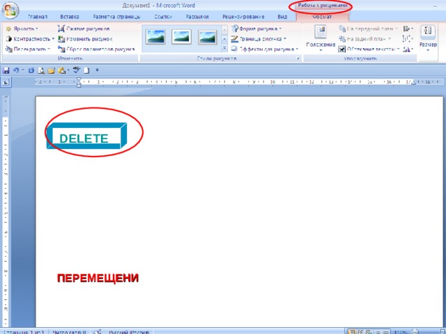Open the Undo history dropdown arrow
This screenshot has width=446, height=334.
(x=23, y=70)
